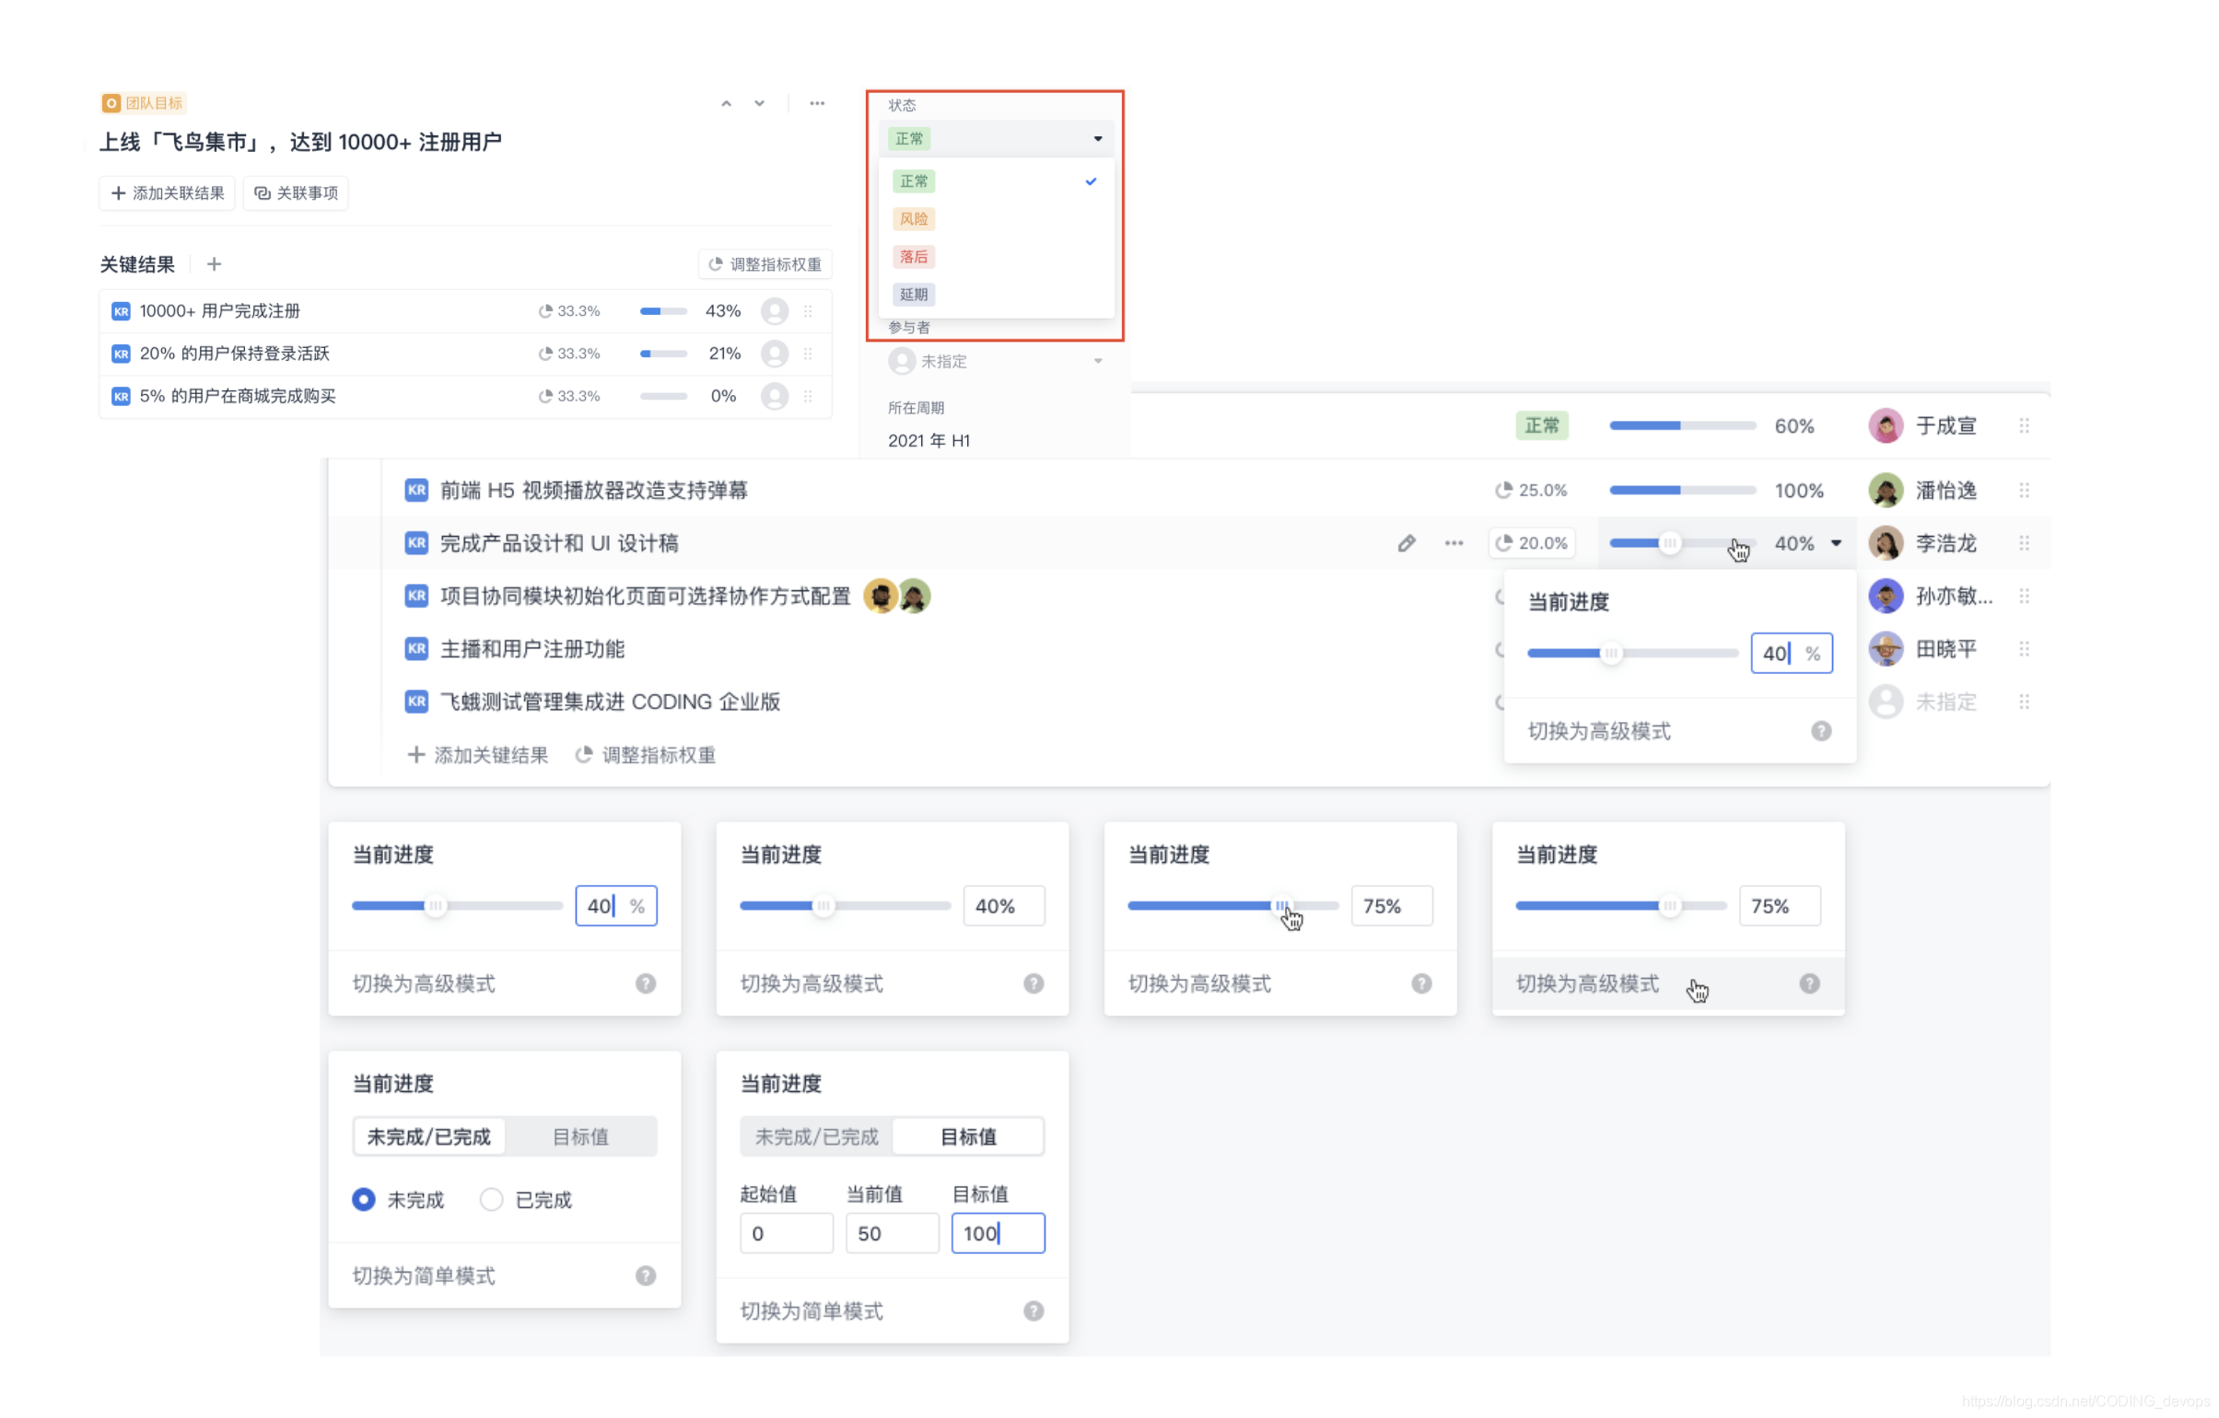Viewport: 2219px width, 1418px height.
Task: Open the ellipsis menu beside the edit pencil icon
Action: click(1454, 542)
